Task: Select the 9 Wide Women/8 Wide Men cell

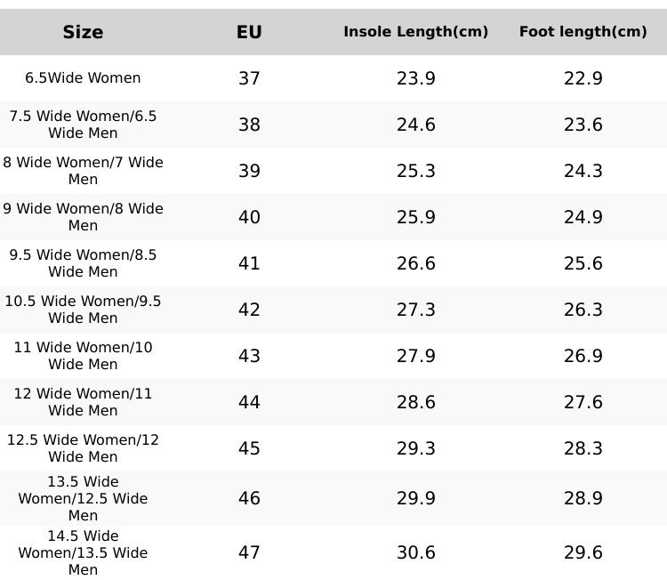Action: (83, 217)
